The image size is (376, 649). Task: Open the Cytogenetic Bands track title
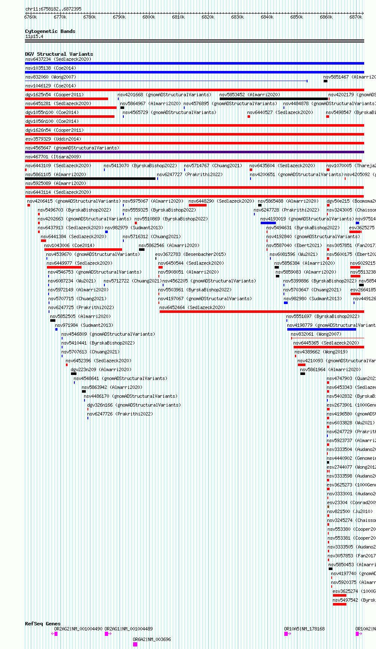[x=50, y=31]
